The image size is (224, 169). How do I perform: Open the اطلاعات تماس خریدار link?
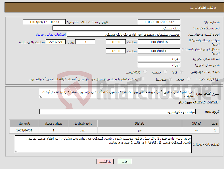[51, 34]
